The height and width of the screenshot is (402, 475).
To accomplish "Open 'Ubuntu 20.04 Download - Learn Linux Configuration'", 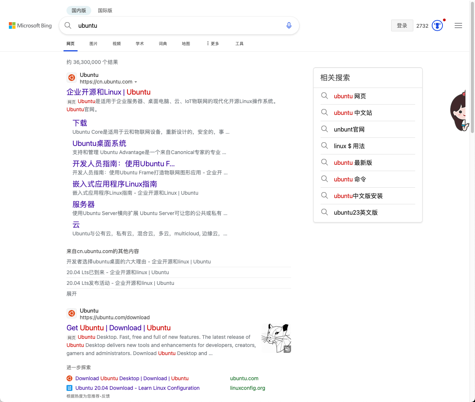I will point(137,388).
